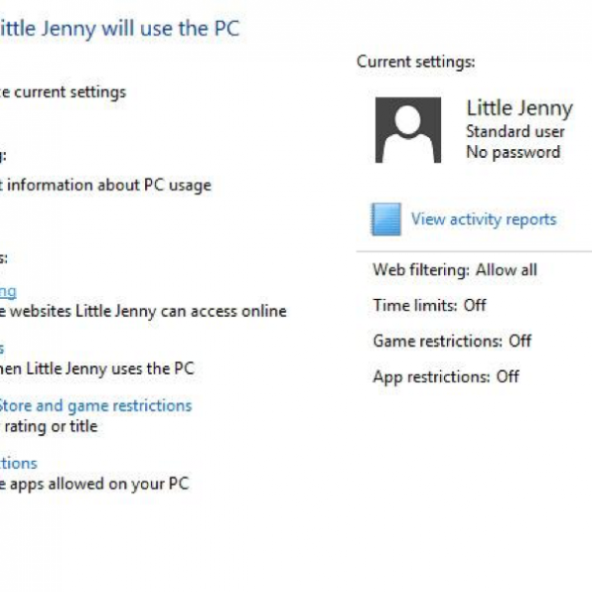
Task: Select the 'current settings' option label
Action: [63, 92]
